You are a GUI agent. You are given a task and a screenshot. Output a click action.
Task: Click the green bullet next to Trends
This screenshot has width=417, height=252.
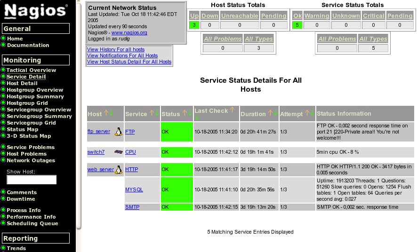[3, 248]
